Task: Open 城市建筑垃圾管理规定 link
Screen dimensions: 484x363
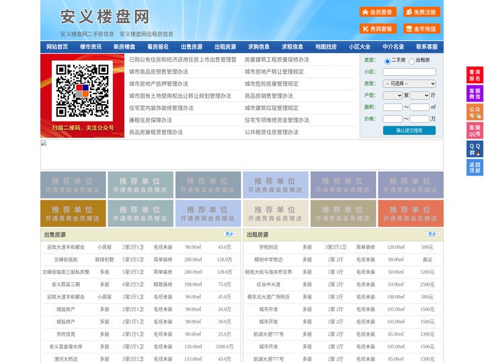Action: point(272,108)
